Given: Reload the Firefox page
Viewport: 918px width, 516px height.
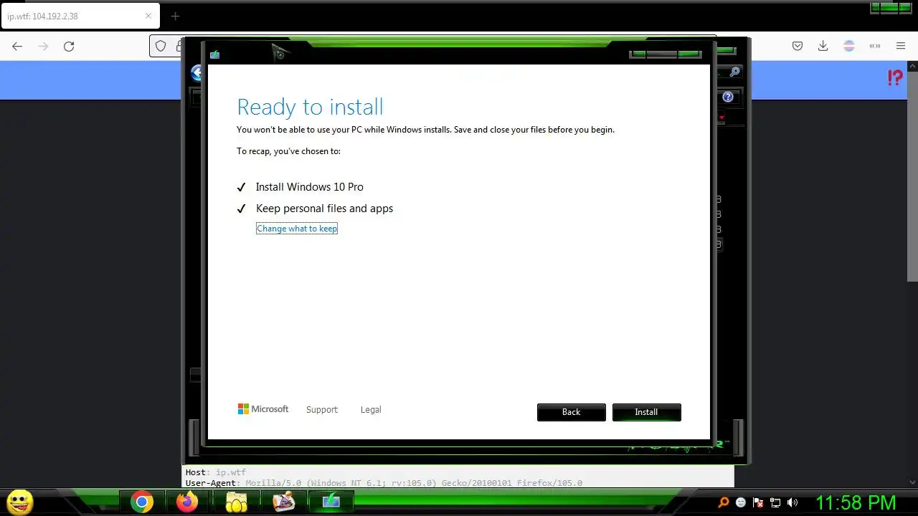Looking at the screenshot, I should click(x=69, y=46).
